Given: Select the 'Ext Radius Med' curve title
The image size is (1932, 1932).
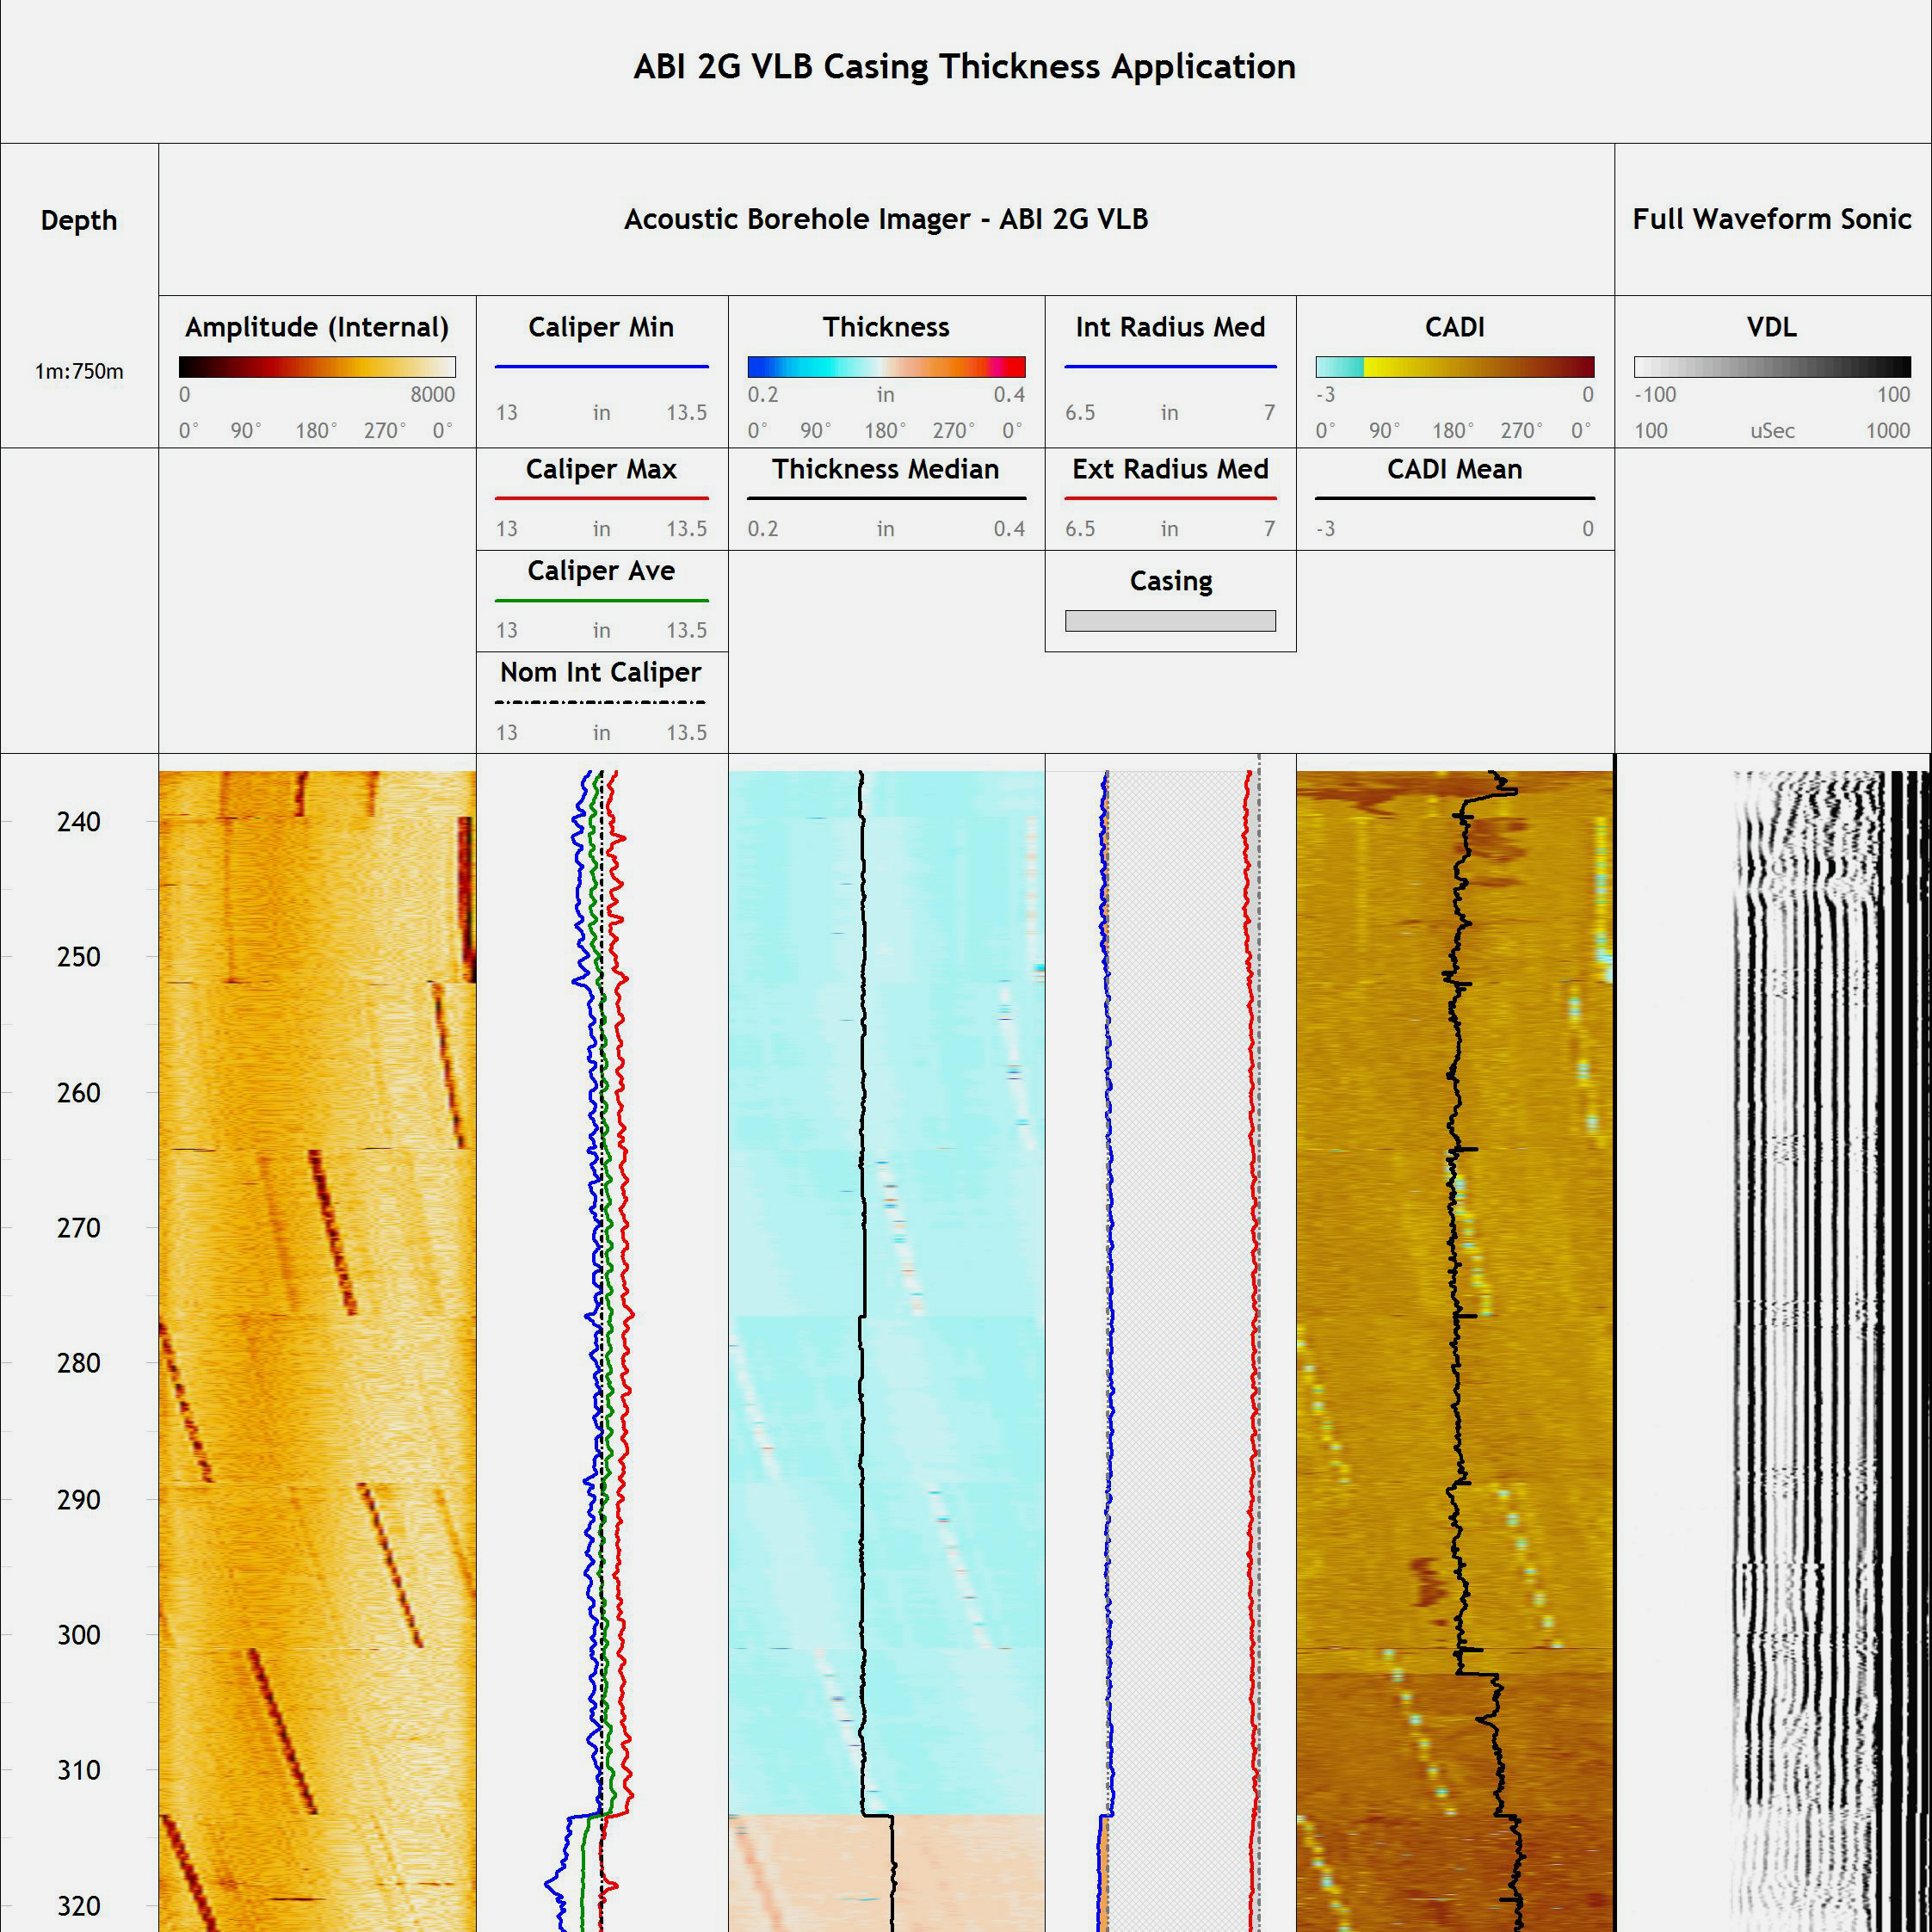Looking at the screenshot, I should pos(1170,469).
